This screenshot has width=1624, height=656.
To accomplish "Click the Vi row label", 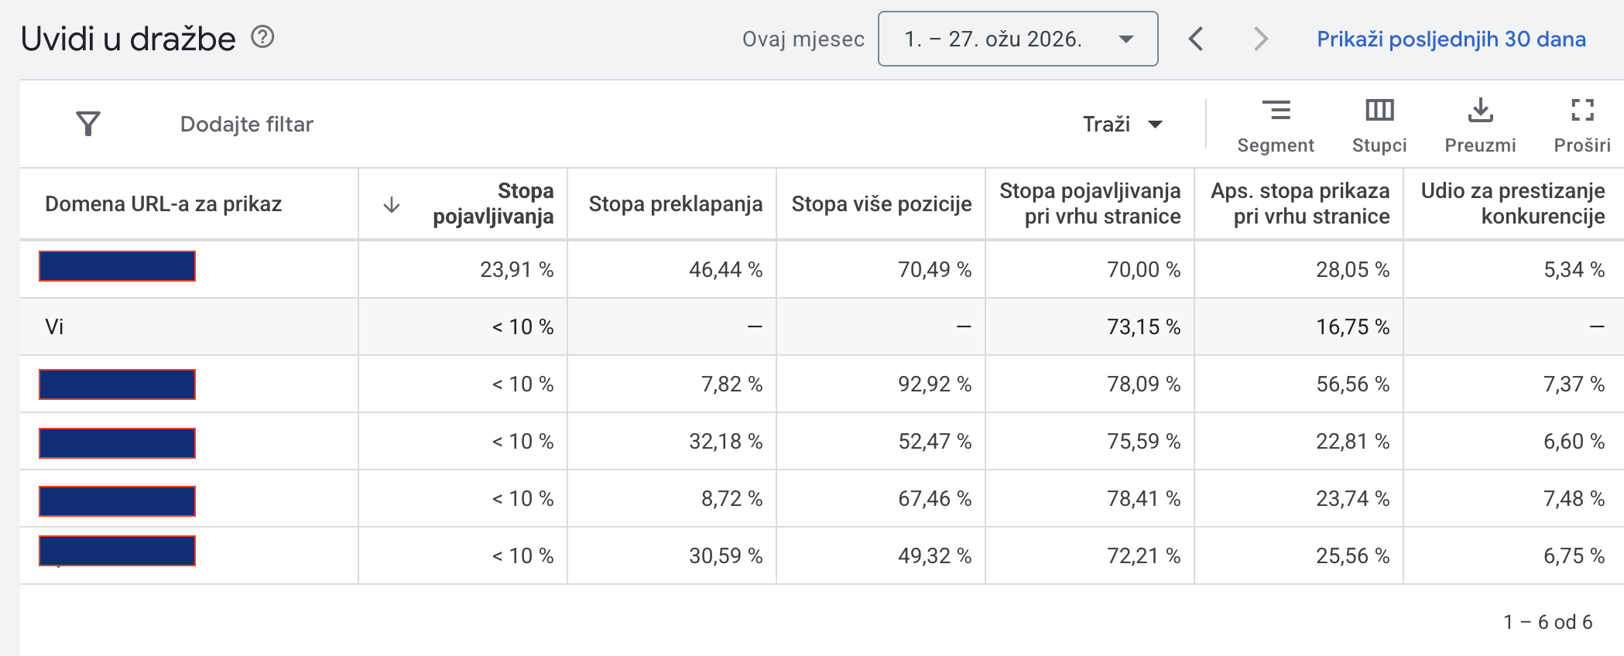I will pos(54,326).
